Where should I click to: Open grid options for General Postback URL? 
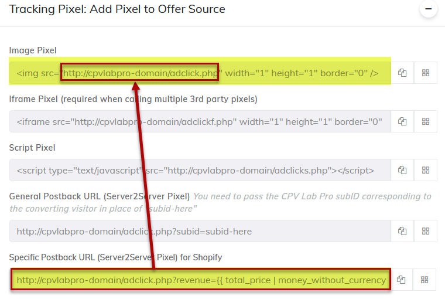[426, 231]
